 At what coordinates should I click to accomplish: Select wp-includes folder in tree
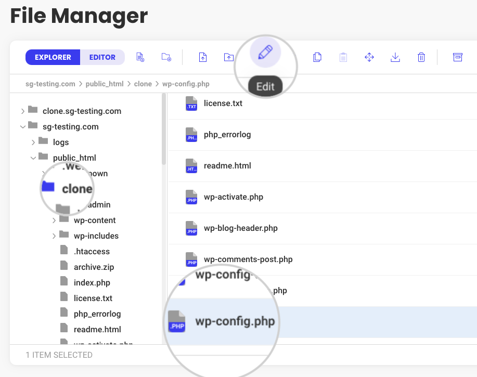point(96,236)
